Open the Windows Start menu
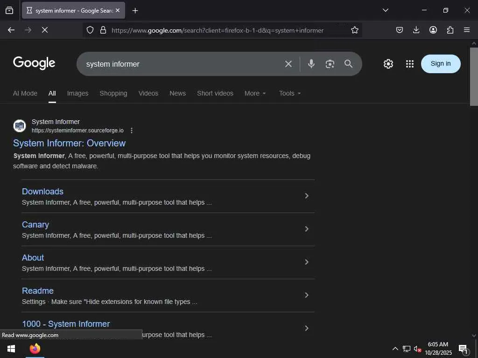The height and width of the screenshot is (358, 478). [x=11, y=349]
